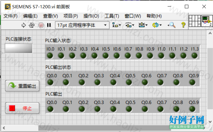Viewport: 213px width, 132px height.
Task: Click the PLC连接状态 indicator box
Action: (x=19, y=48)
